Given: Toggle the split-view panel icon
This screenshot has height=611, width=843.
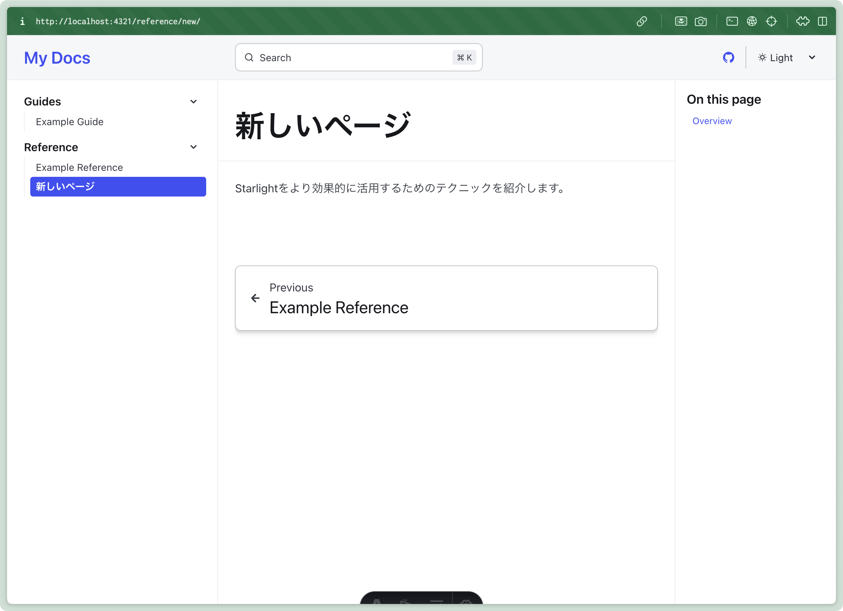Looking at the screenshot, I should (822, 21).
